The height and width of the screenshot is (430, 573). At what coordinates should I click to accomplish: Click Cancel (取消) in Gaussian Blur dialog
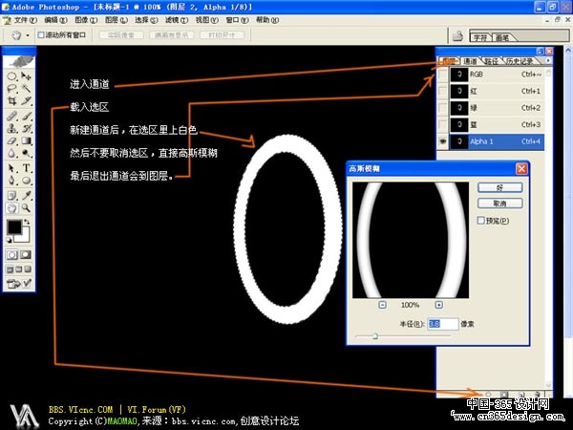pos(499,204)
